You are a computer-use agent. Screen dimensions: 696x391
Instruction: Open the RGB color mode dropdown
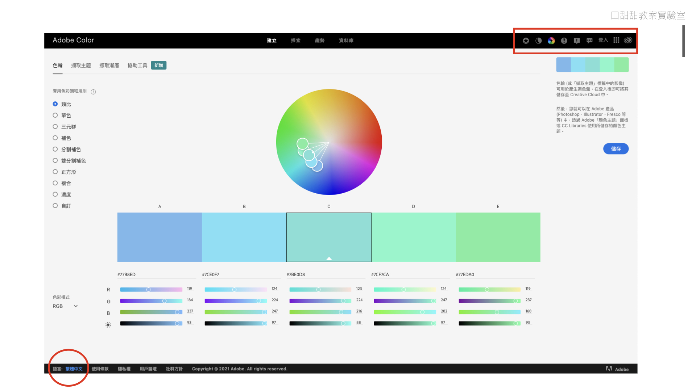coord(65,306)
